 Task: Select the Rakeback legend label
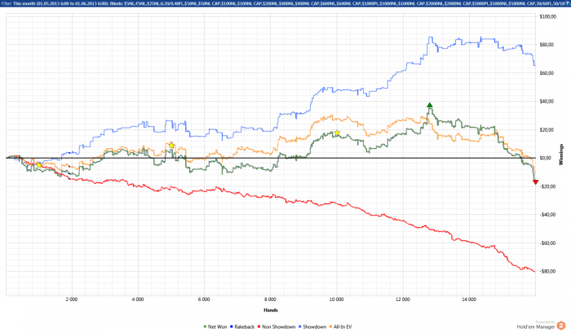pos(245,326)
